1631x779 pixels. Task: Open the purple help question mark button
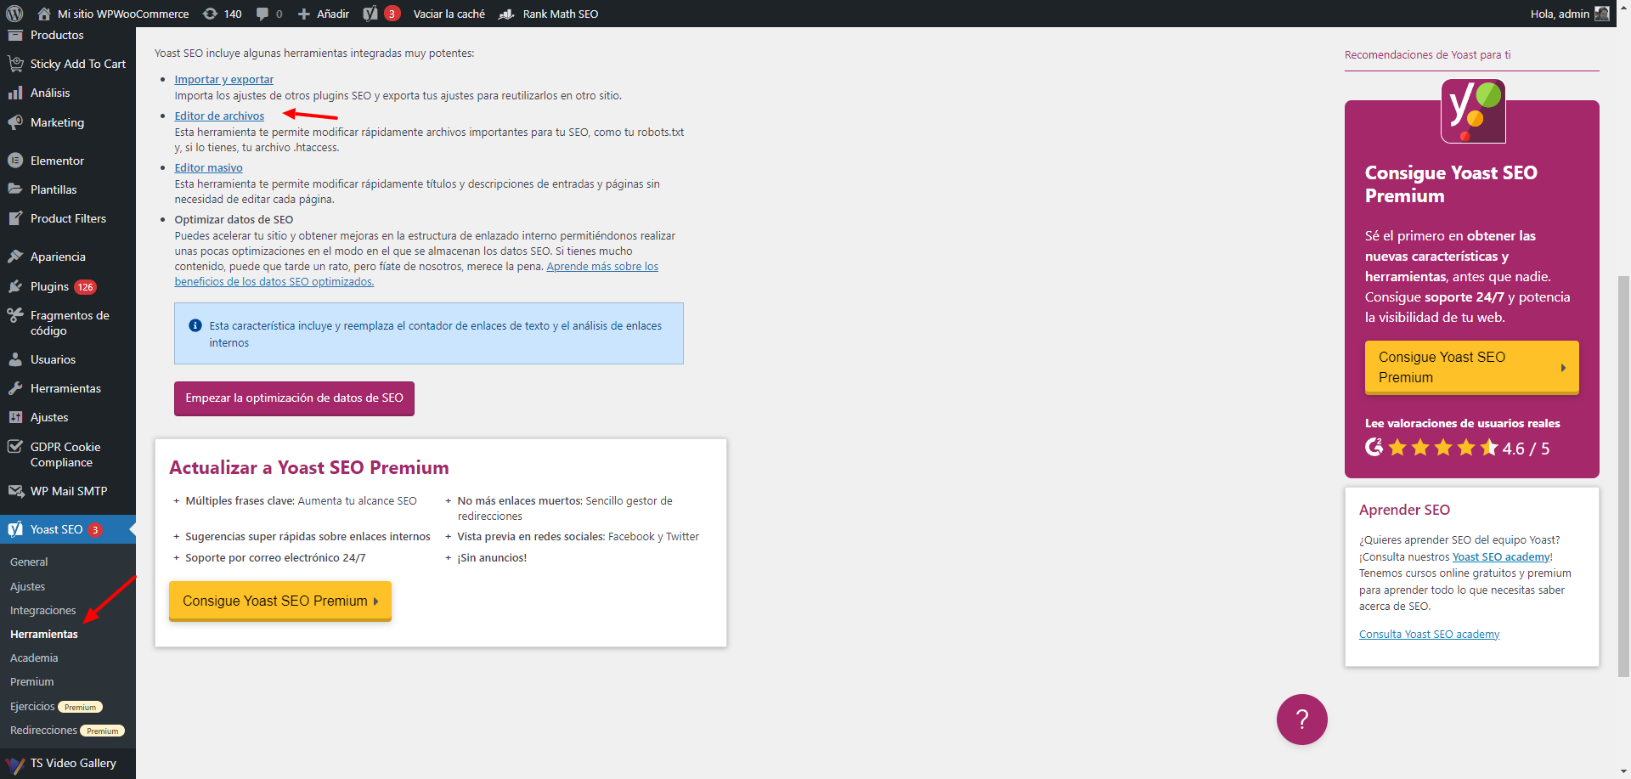coord(1301,720)
